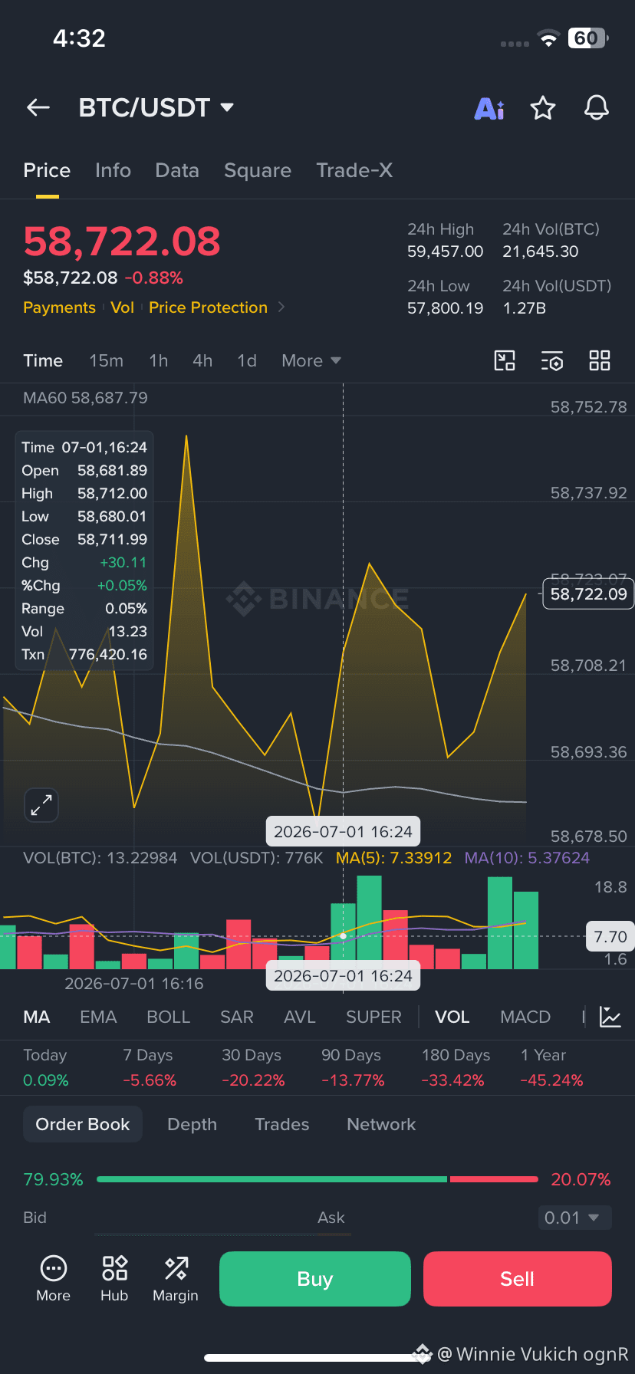Screen dimensions: 635x1374
Task: Toggle the SAR indicator
Action: tap(236, 1017)
